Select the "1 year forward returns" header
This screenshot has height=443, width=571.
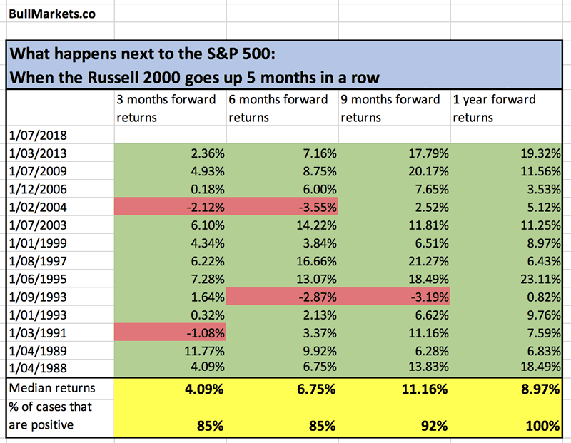click(x=505, y=107)
